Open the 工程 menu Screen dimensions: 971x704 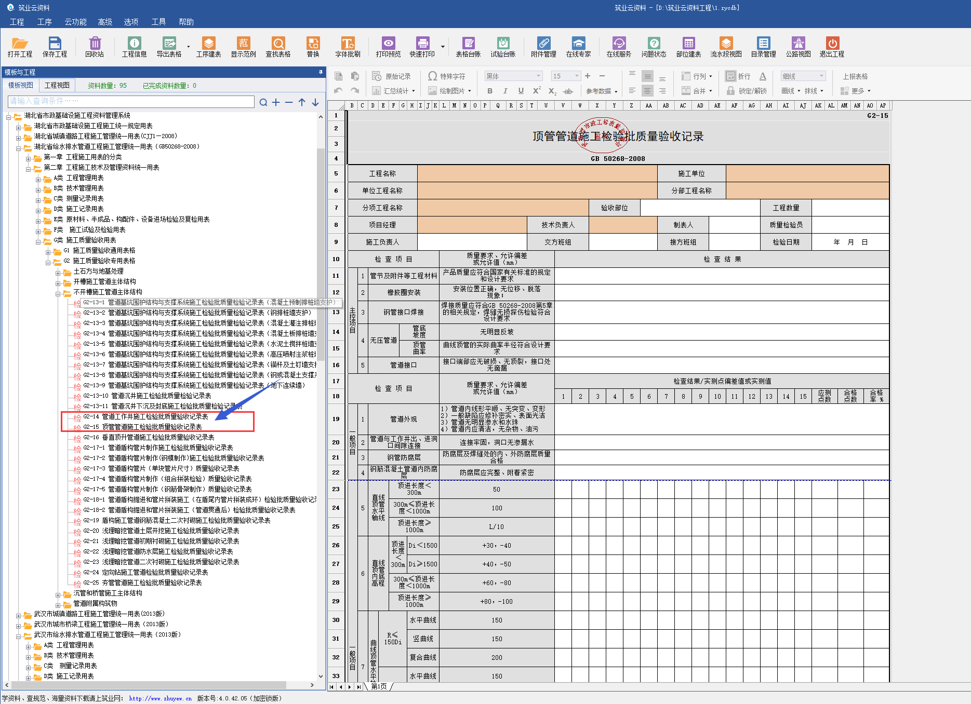17,22
